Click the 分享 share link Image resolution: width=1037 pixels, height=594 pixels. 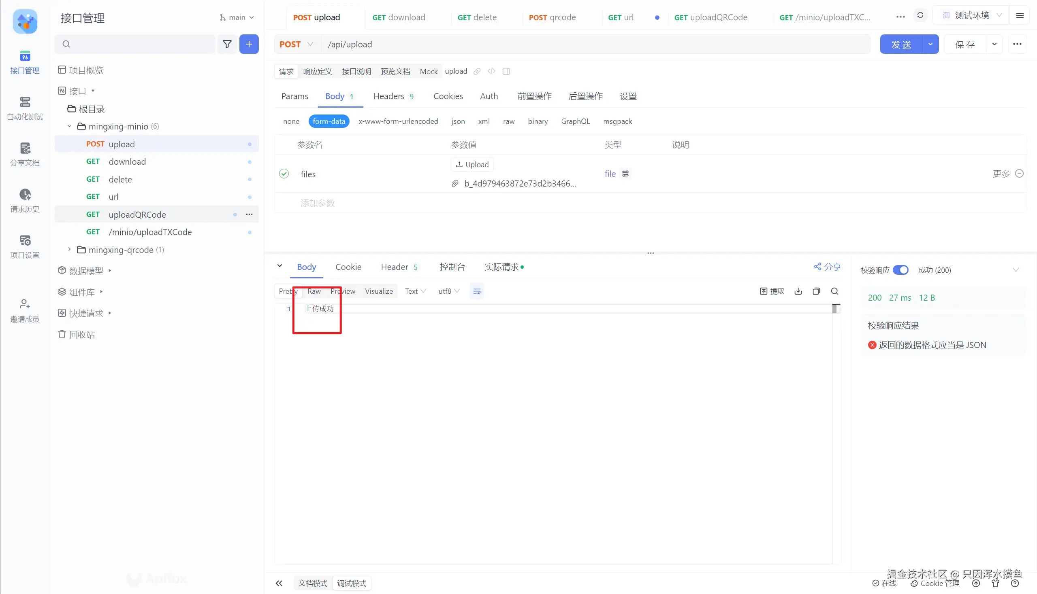(x=827, y=267)
